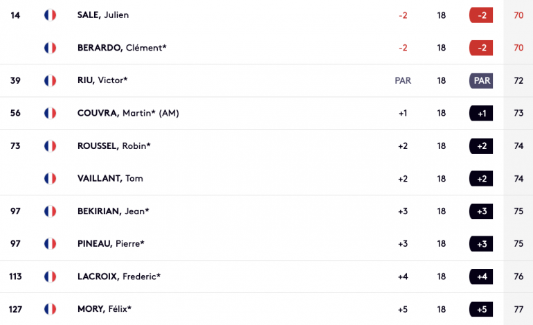Open COUVRA, Martin (AM) details

click(x=128, y=113)
